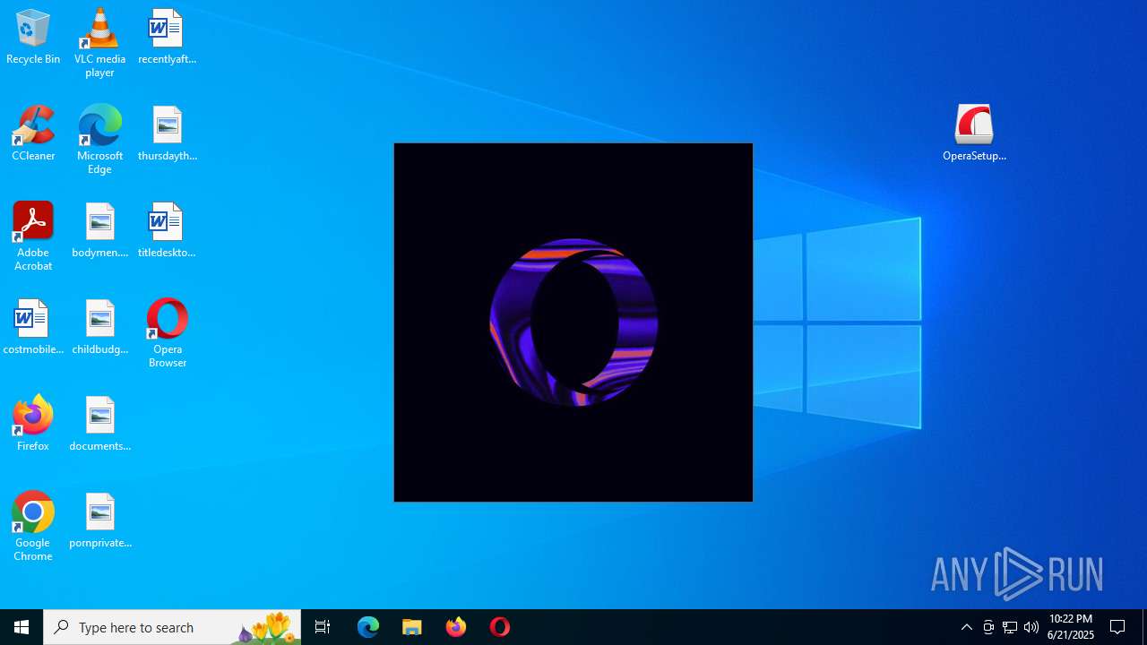This screenshot has height=645, width=1147.
Task: Select the Firefox desktop shortcut
Action: (33, 423)
